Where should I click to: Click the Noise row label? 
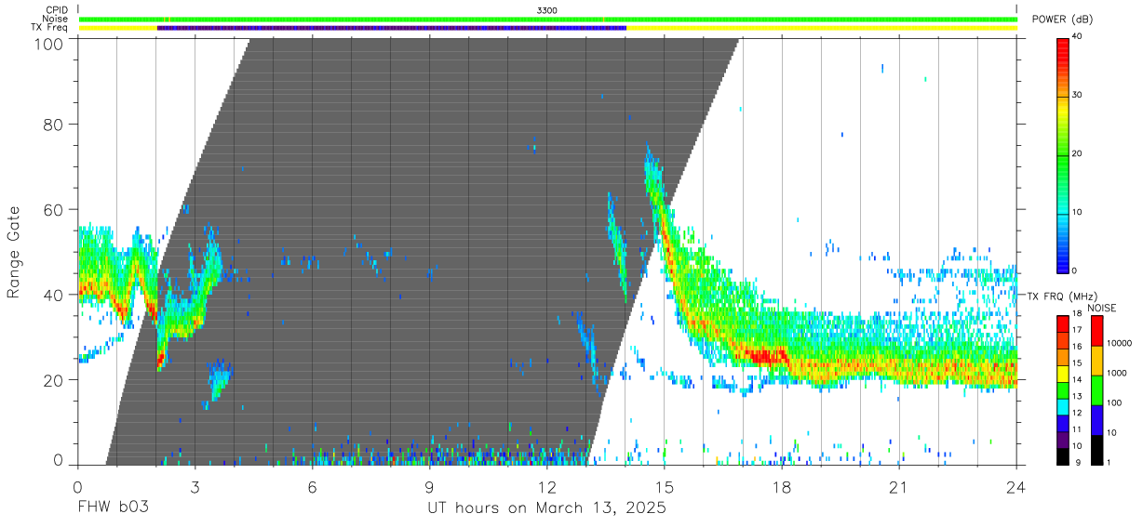(56, 19)
